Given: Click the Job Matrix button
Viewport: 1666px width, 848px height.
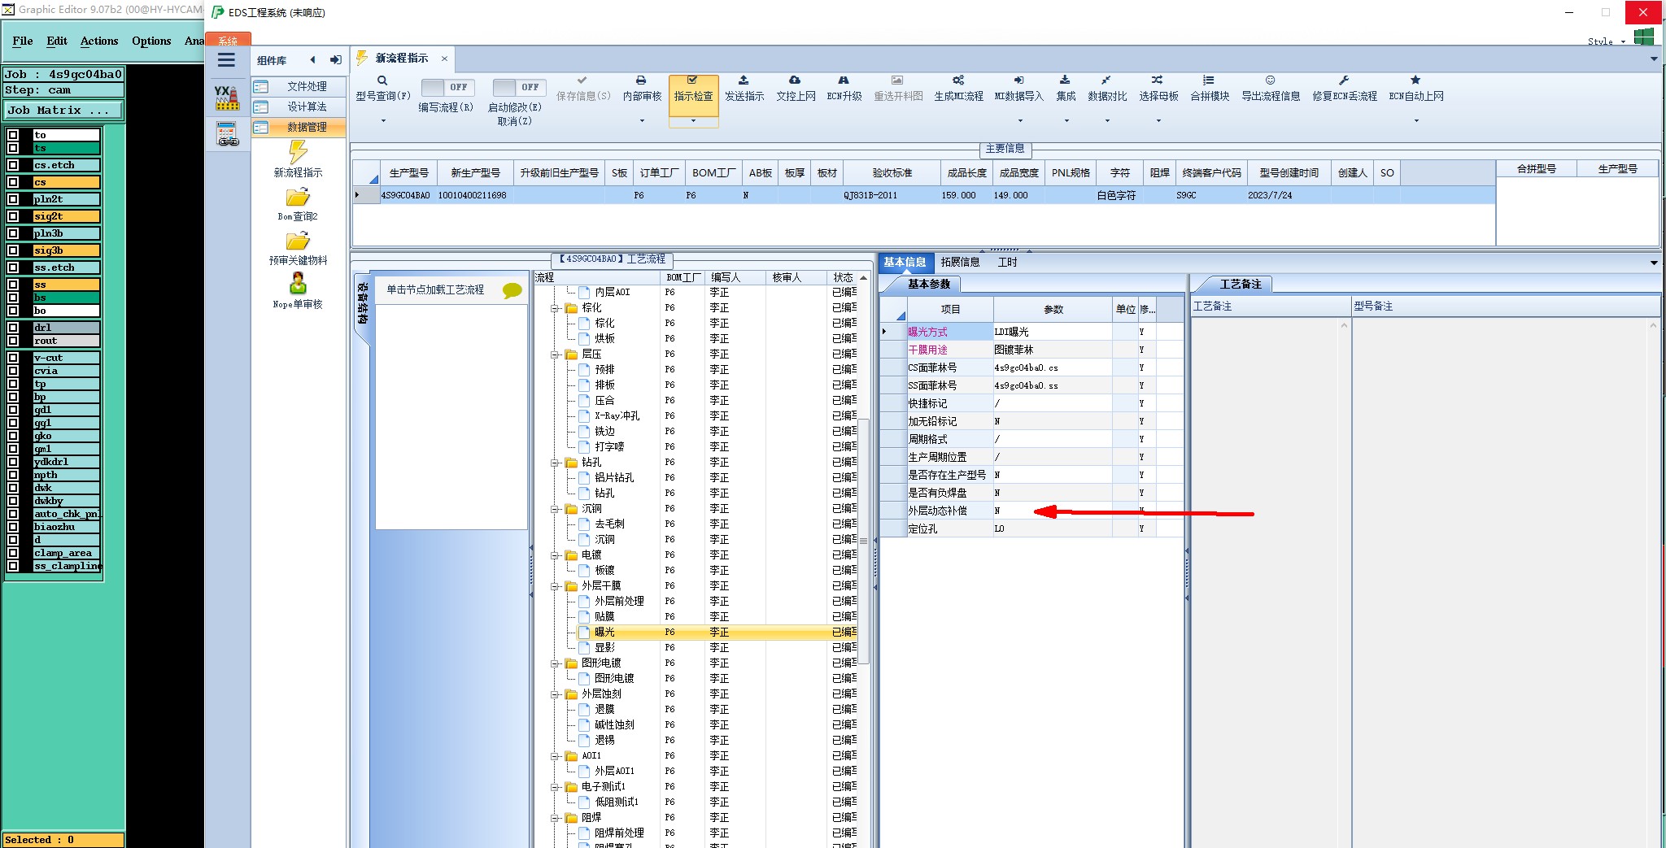Looking at the screenshot, I should click(64, 110).
